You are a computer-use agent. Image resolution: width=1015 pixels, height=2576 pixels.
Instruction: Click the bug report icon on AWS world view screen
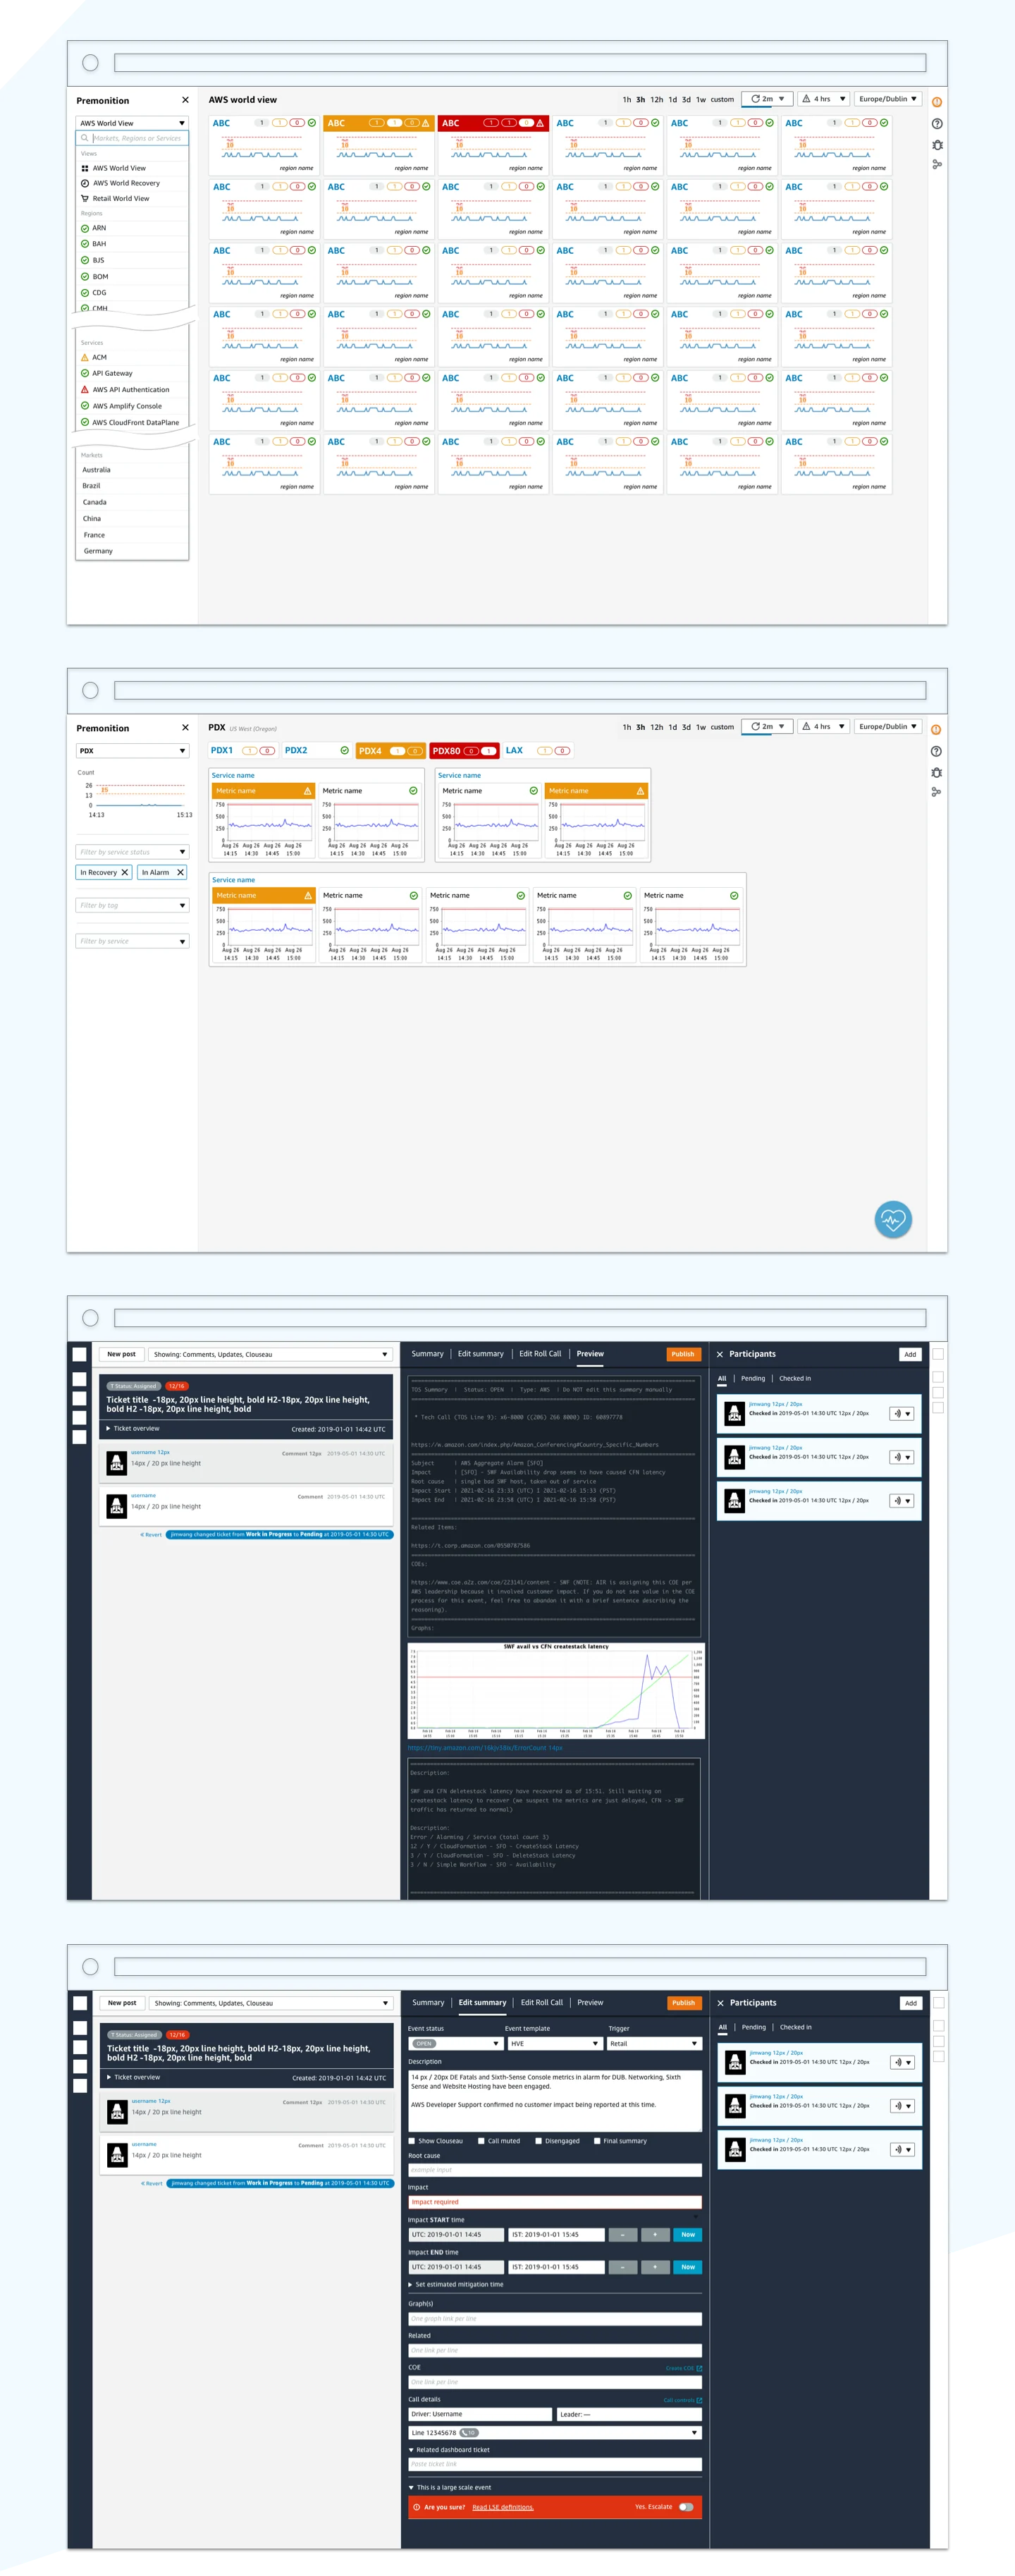tap(937, 145)
